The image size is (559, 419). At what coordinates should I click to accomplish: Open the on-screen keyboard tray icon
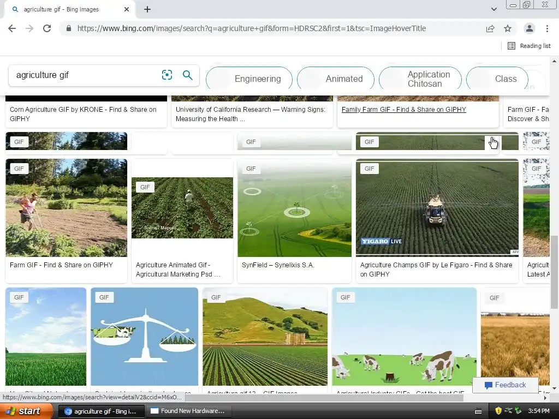(478, 411)
